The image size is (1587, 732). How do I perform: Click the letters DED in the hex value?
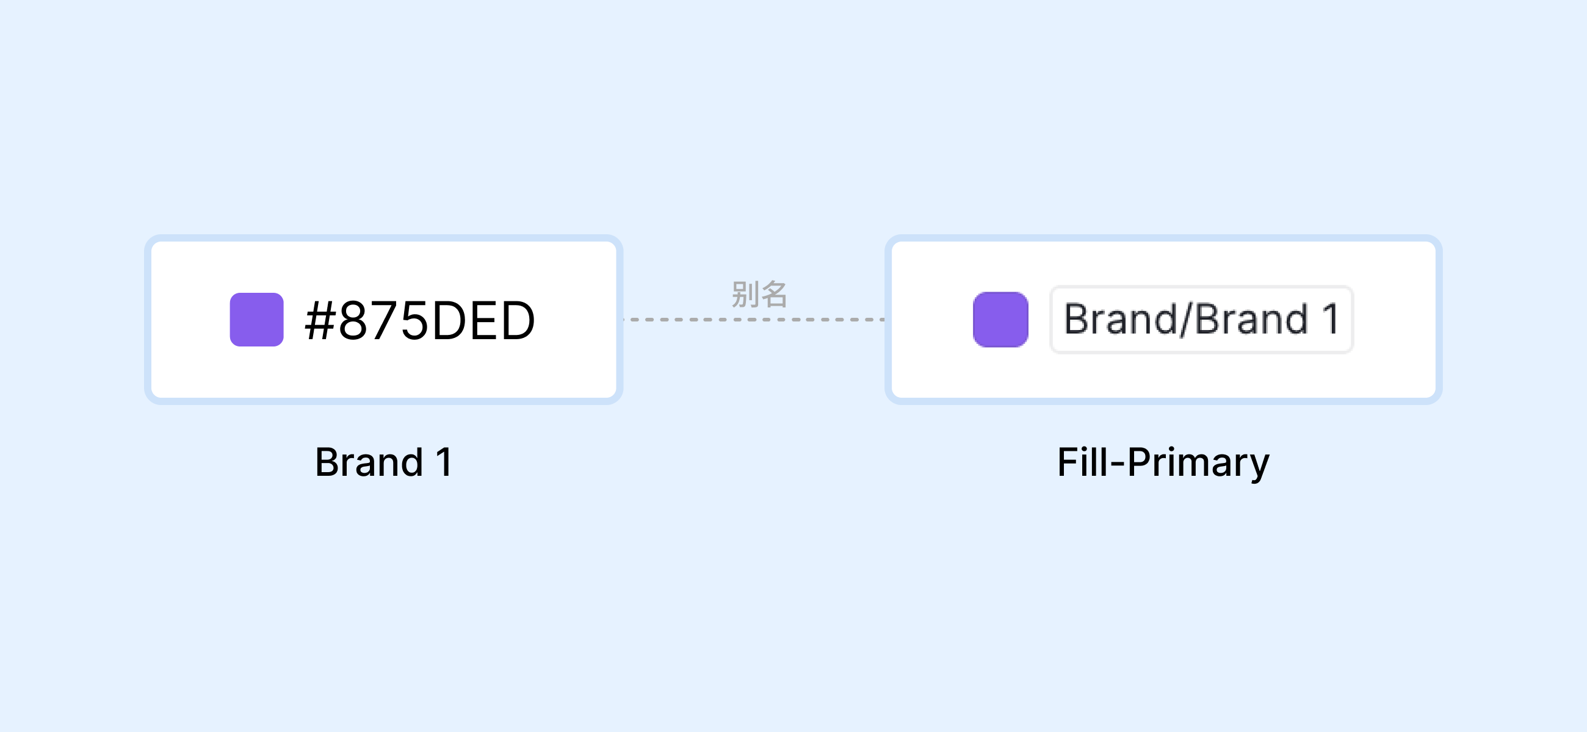pos(482,320)
